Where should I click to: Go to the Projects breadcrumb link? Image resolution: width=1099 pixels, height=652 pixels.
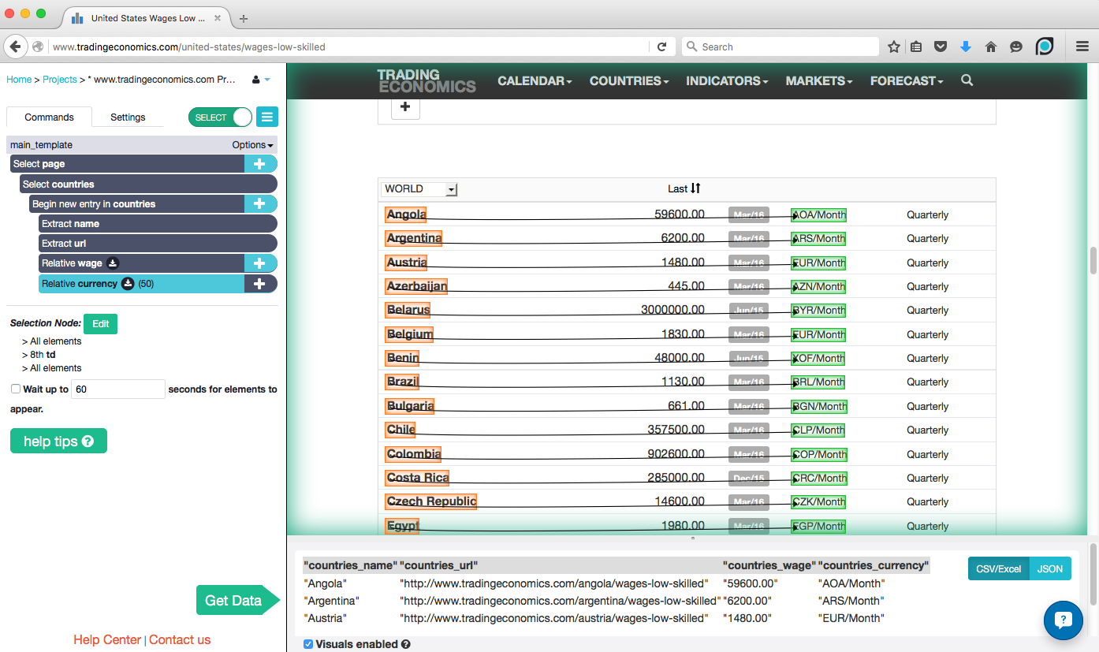point(60,80)
